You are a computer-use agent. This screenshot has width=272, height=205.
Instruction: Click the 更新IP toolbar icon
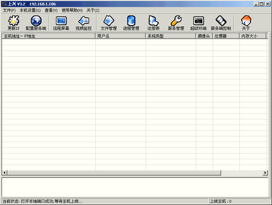click(x=13, y=23)
